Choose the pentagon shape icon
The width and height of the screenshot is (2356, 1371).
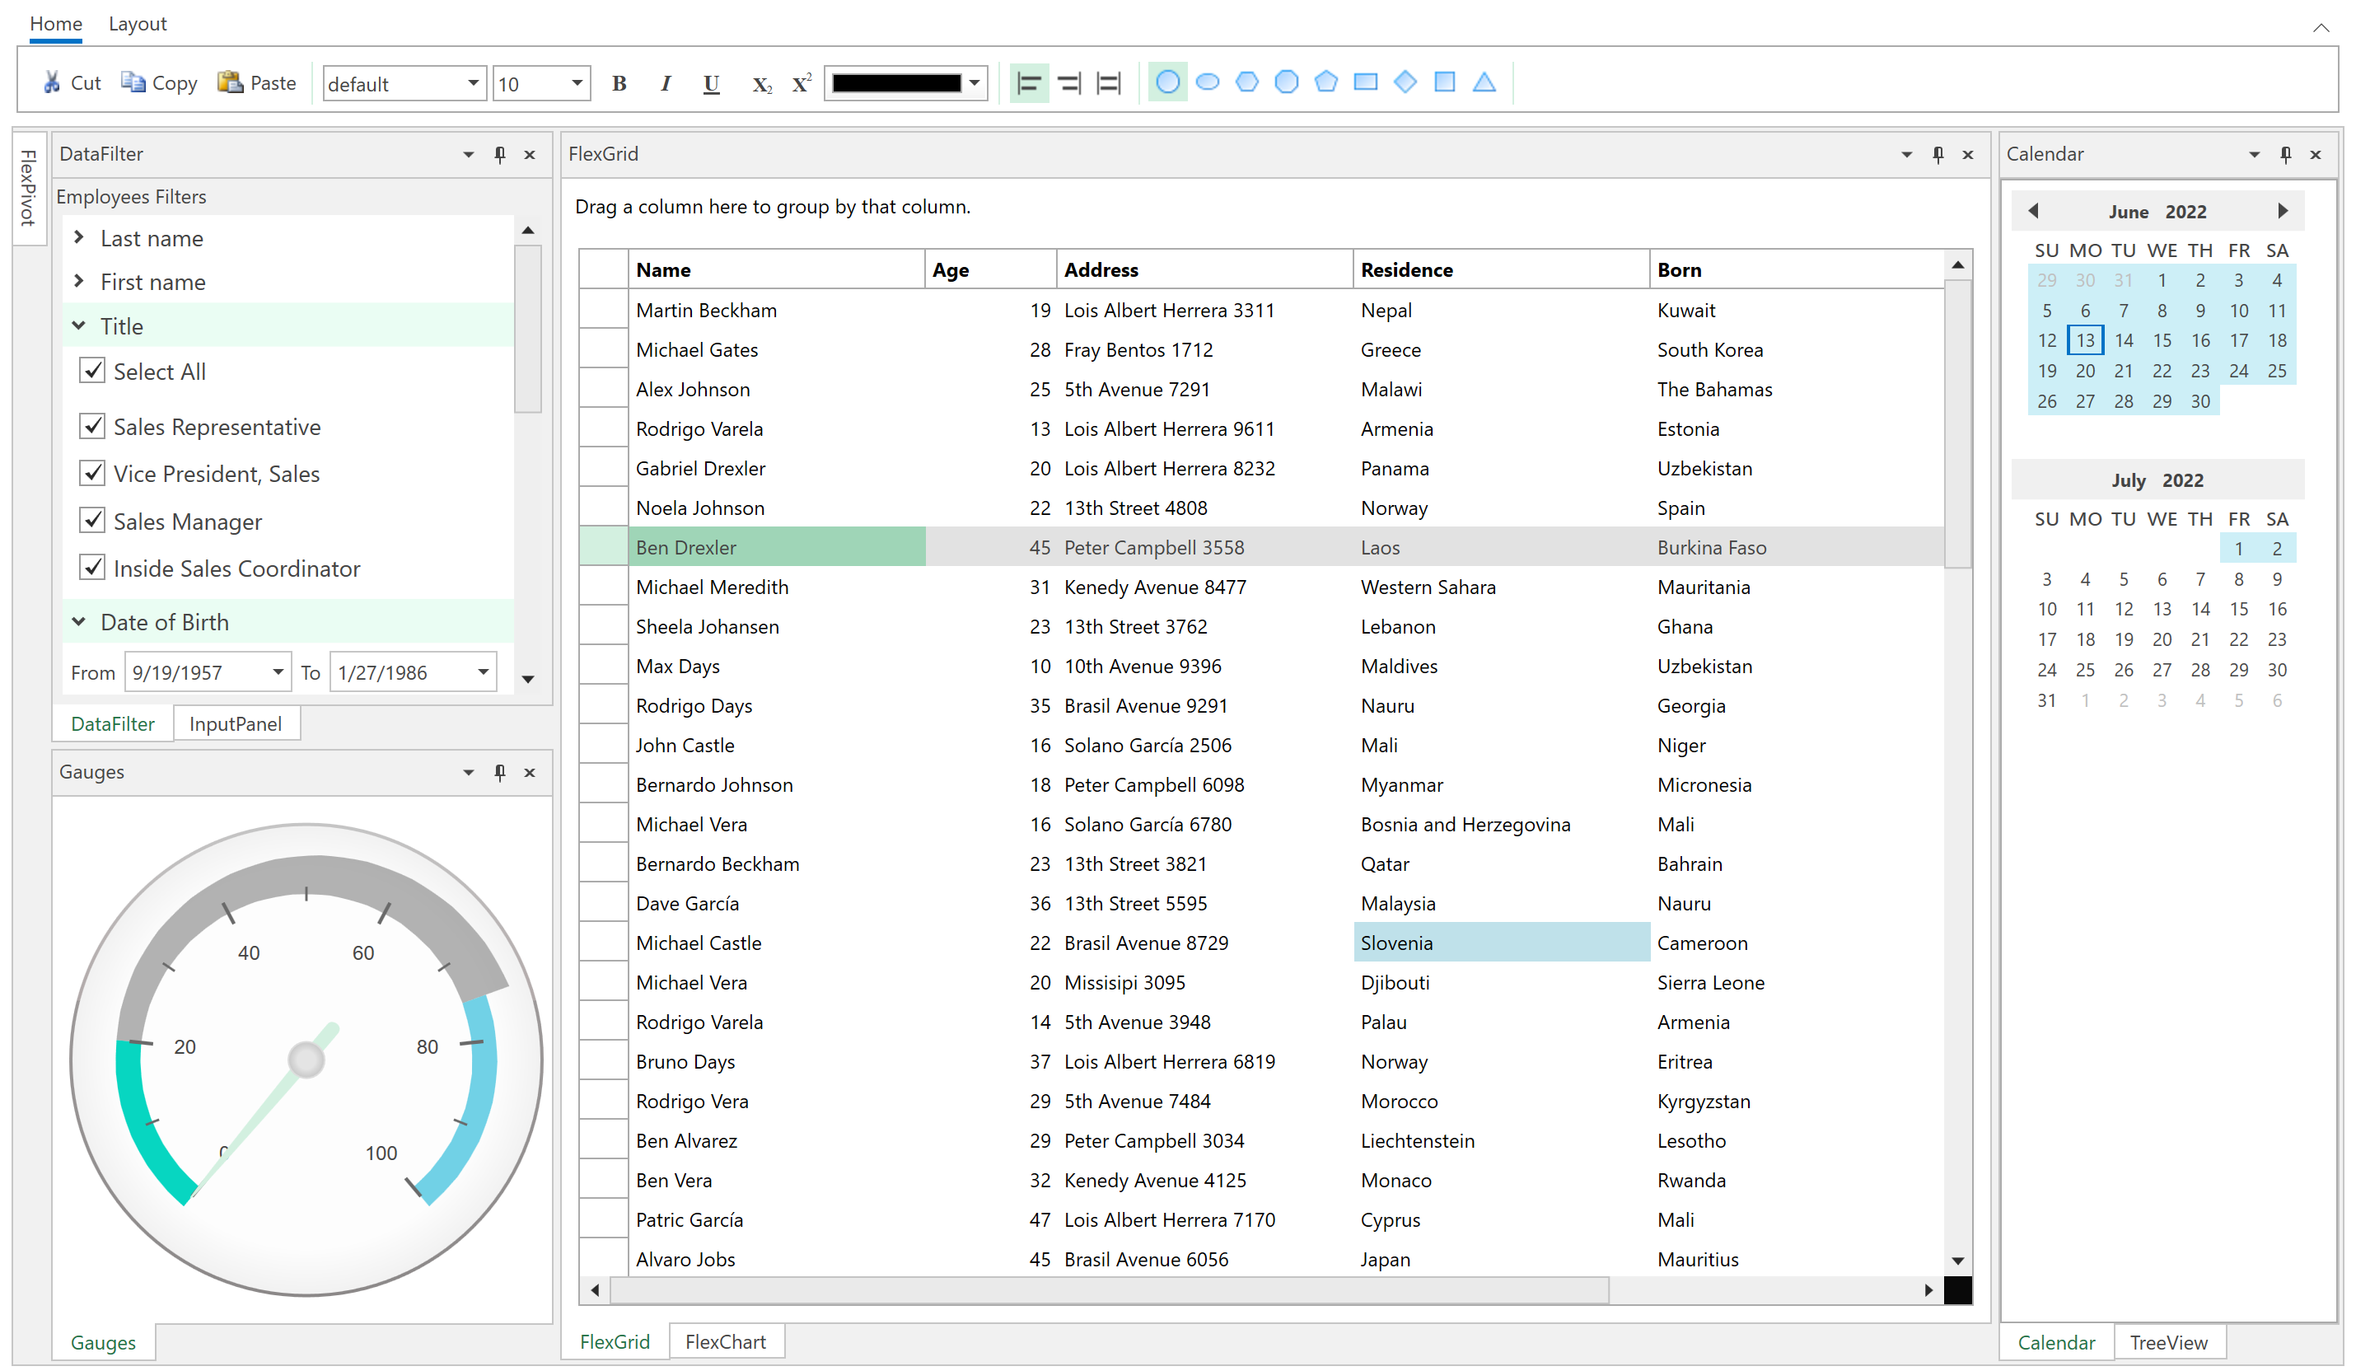pos(1325,82)
